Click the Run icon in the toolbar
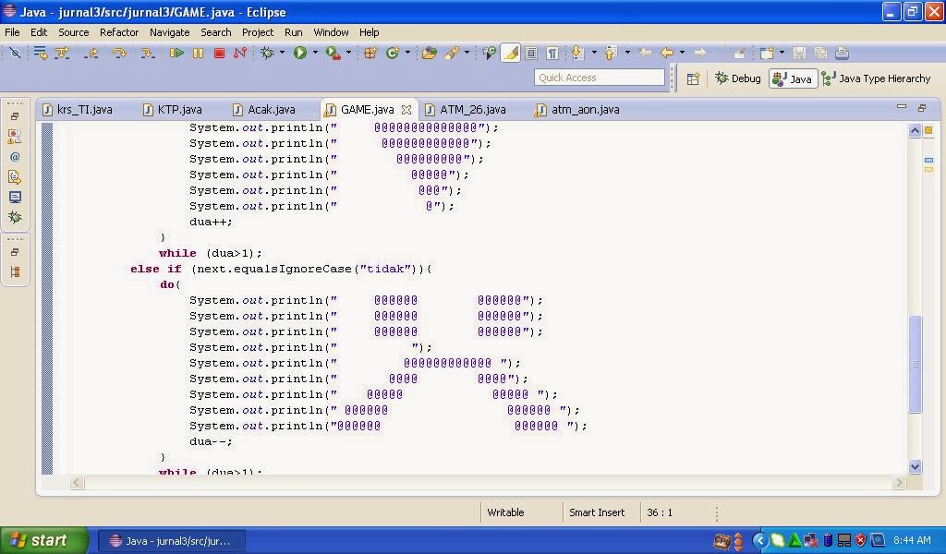The width and height of the screenshot is (946, 554). (x=299, y=54)
